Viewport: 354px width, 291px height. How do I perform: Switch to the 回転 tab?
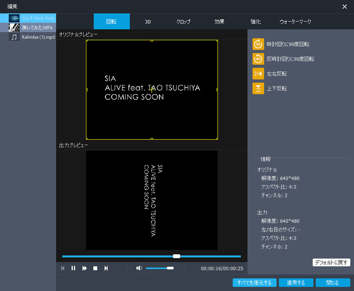click(112, 21)
